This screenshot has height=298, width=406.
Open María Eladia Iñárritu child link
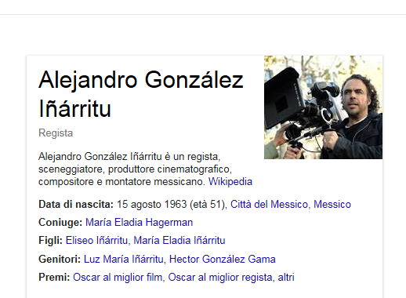pos(179,241)
